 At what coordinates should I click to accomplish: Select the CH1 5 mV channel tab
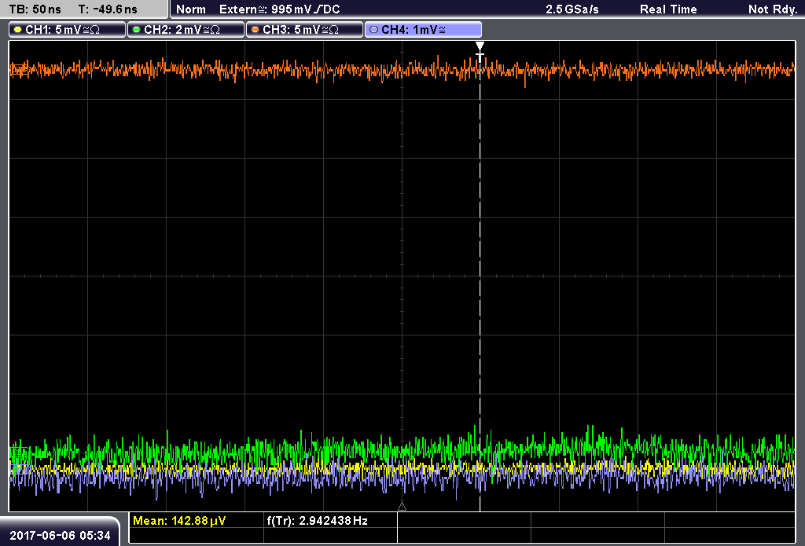point(68,30)
